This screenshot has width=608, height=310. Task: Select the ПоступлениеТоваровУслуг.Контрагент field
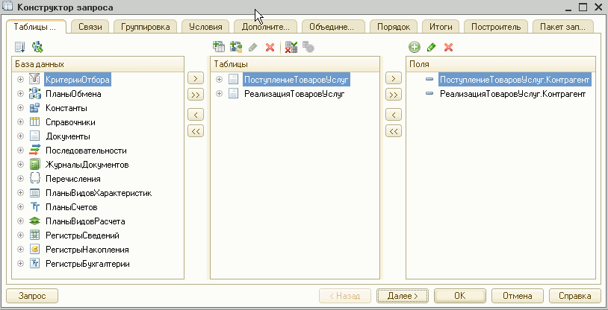point(515,80)
